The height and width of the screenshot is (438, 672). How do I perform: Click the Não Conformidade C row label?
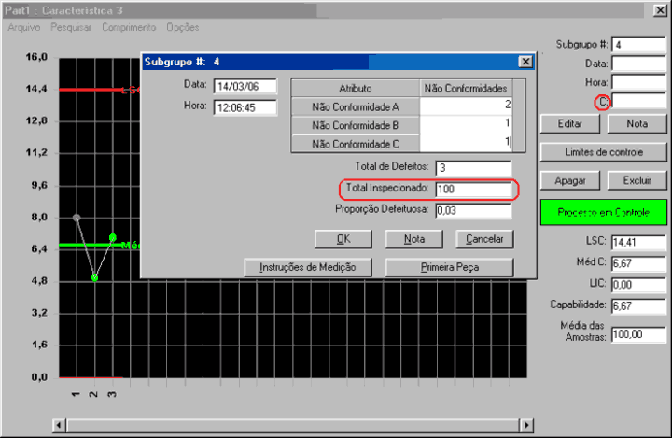(x=356, y=144)
